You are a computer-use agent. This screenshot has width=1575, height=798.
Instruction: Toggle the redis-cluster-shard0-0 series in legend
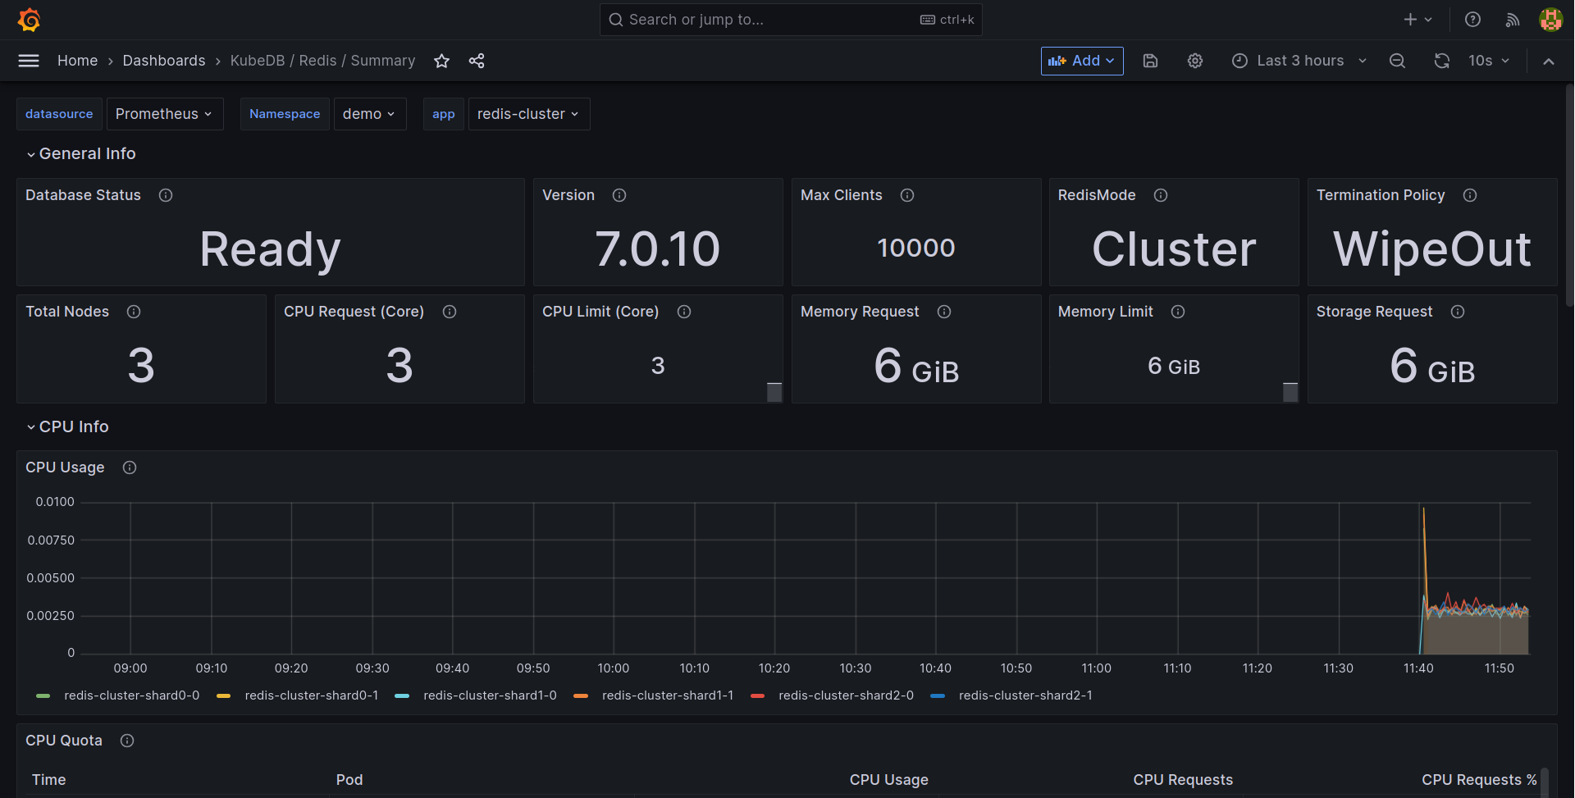pos(131,695)
